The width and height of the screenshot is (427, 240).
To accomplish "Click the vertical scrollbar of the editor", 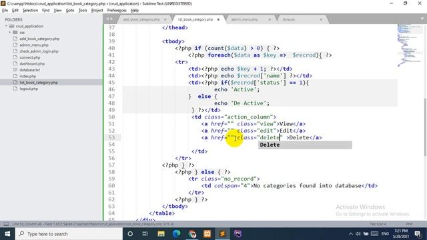I will (x=425, y=127).
